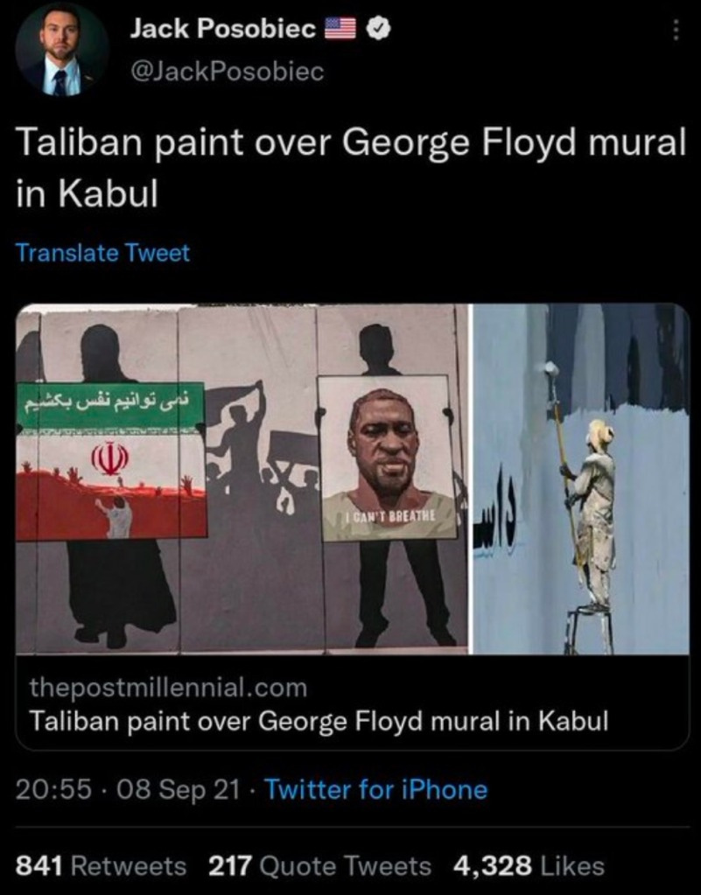The image size is (701, 895).
Task: Open the tweet's three-dot more menu
Action: tap(676, 30)
